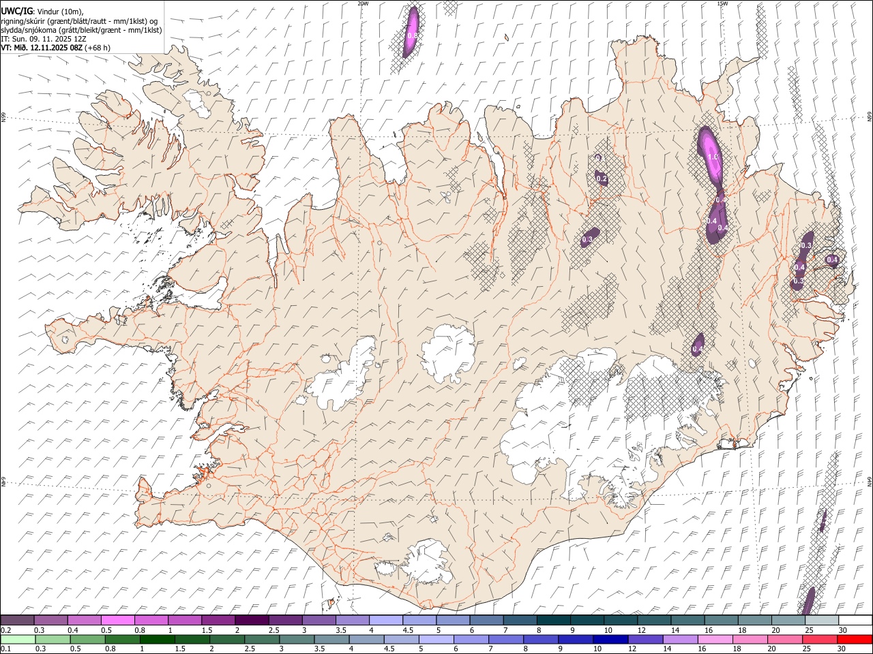Select the initial time line 'IT: Sun. 09. 11. 2025 12Z'

(44, 39)
